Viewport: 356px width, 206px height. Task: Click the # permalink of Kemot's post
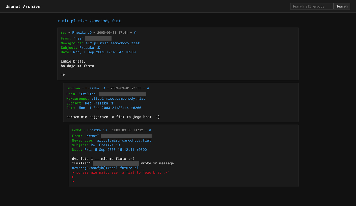150,130
